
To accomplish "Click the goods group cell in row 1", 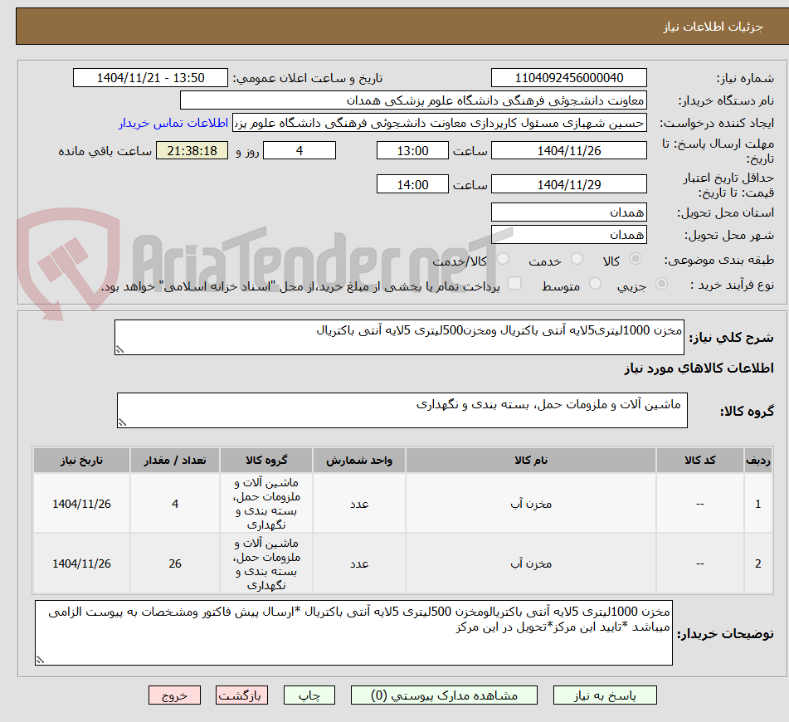I will point(266,504).
